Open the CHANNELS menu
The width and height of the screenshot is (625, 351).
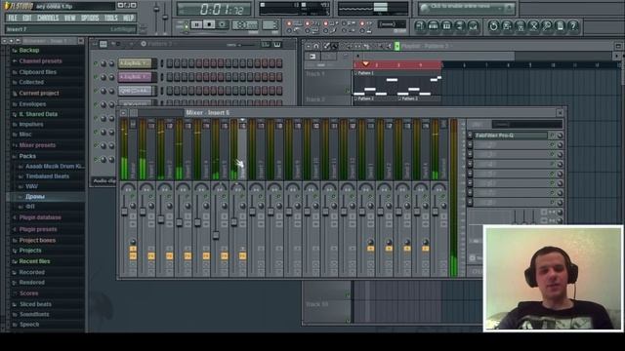48,18
